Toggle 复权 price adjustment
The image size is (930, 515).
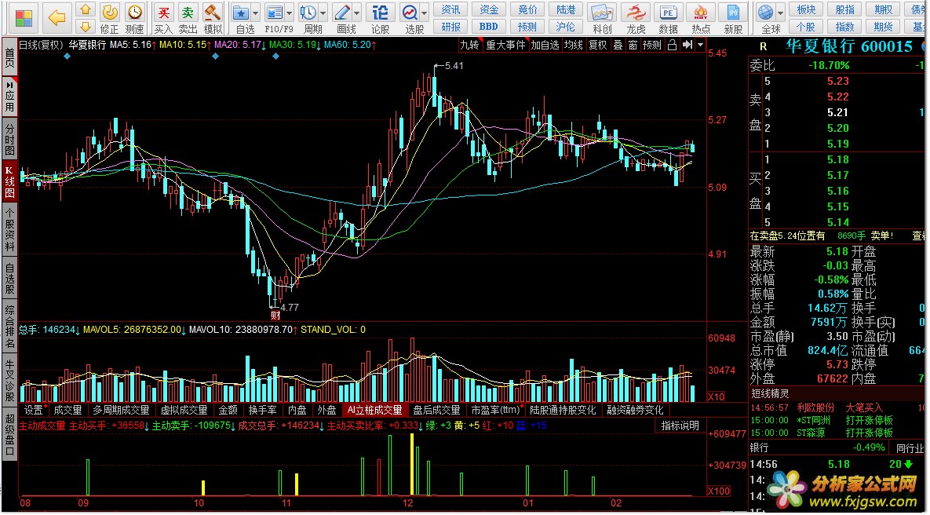(598, 45)
